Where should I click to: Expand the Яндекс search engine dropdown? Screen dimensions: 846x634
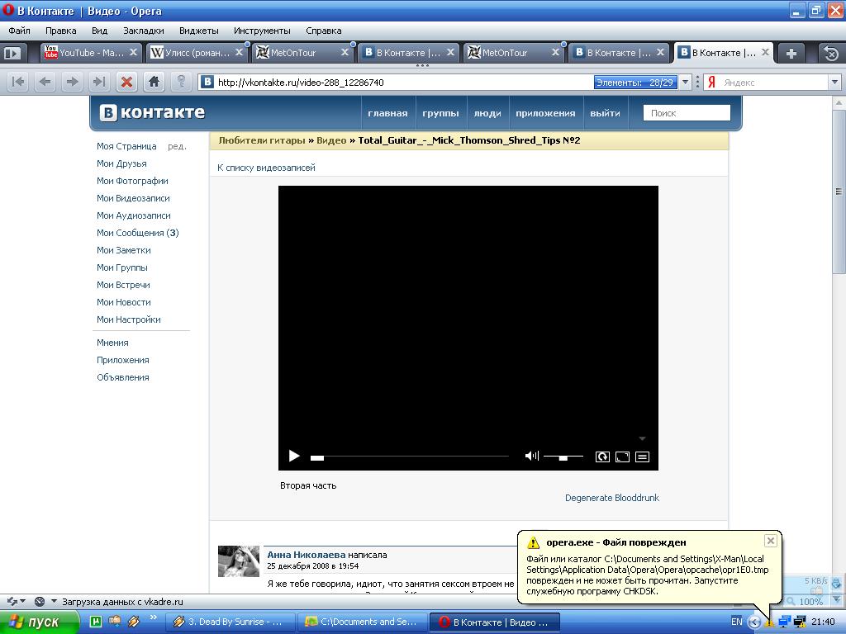tap(834, 83)
